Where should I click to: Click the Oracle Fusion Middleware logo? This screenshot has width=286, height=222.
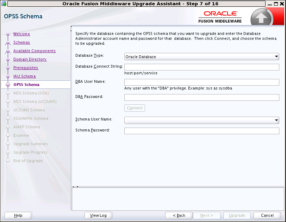coord(220,17)
